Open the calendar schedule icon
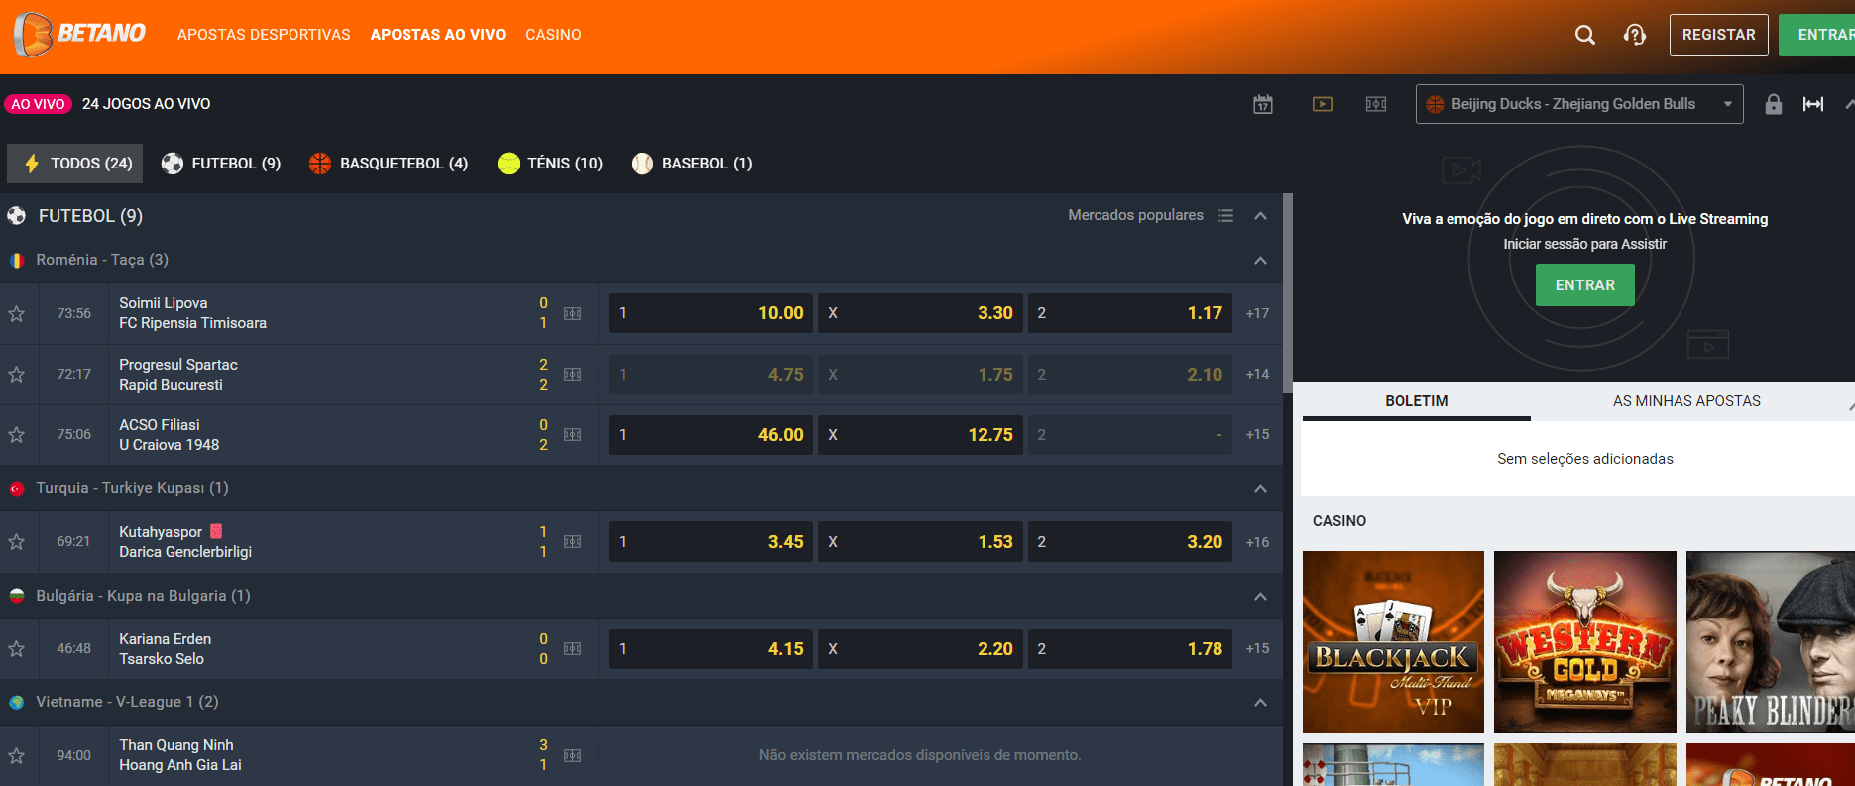The image size is (1855, 786). coord(1263,104)
